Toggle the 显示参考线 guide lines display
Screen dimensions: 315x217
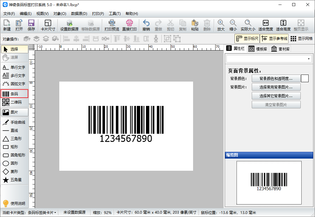[274, 39]
